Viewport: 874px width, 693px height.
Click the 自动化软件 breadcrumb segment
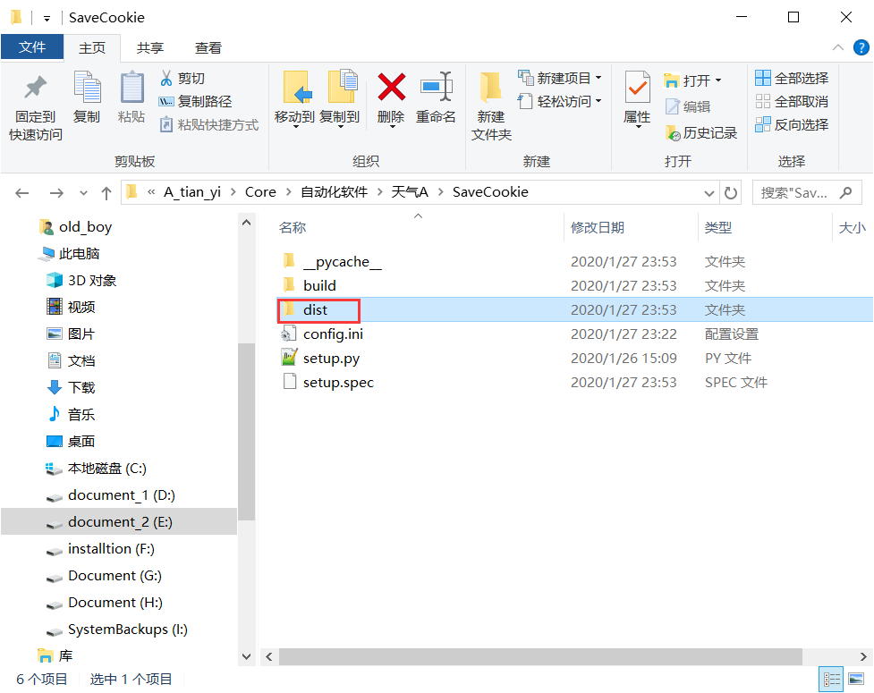334,192
